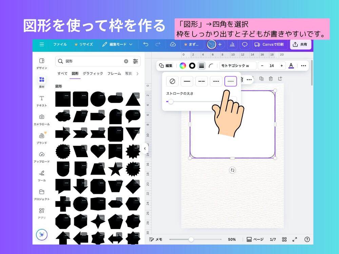Click the 共有 share button
339x254 pixels.
click(300, 44)
